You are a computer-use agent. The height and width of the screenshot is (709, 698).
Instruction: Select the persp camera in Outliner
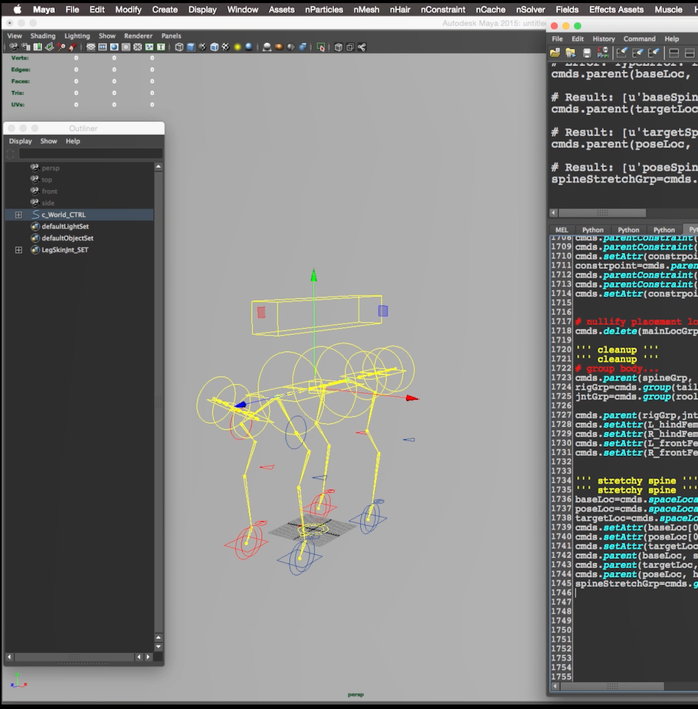click(x=51, y=168)
